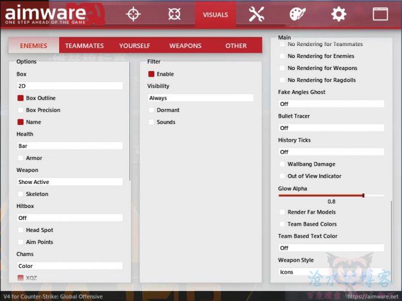Enable Out of View Indicator

coord(283,176)
